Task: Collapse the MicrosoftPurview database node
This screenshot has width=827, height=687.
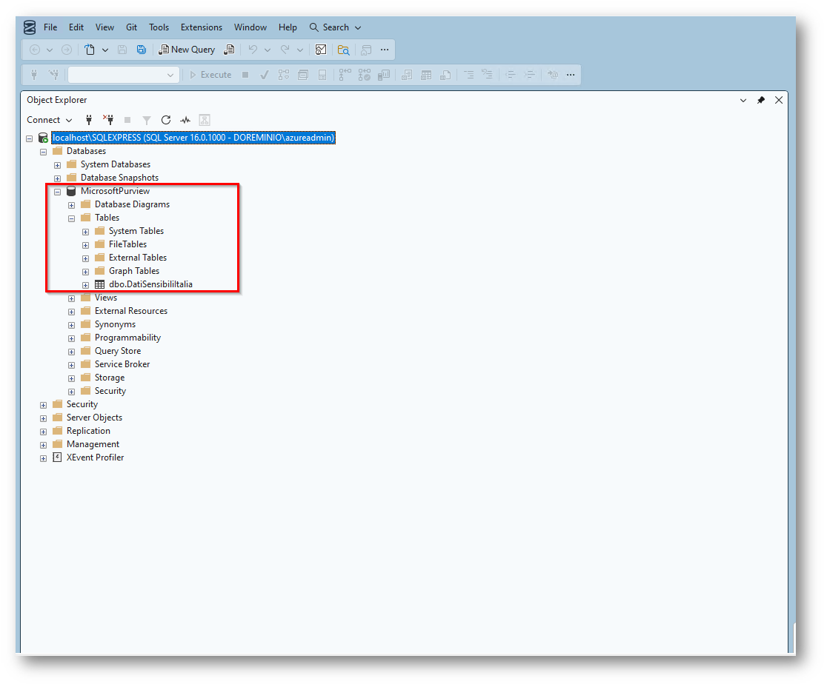Action: (58, 191)
